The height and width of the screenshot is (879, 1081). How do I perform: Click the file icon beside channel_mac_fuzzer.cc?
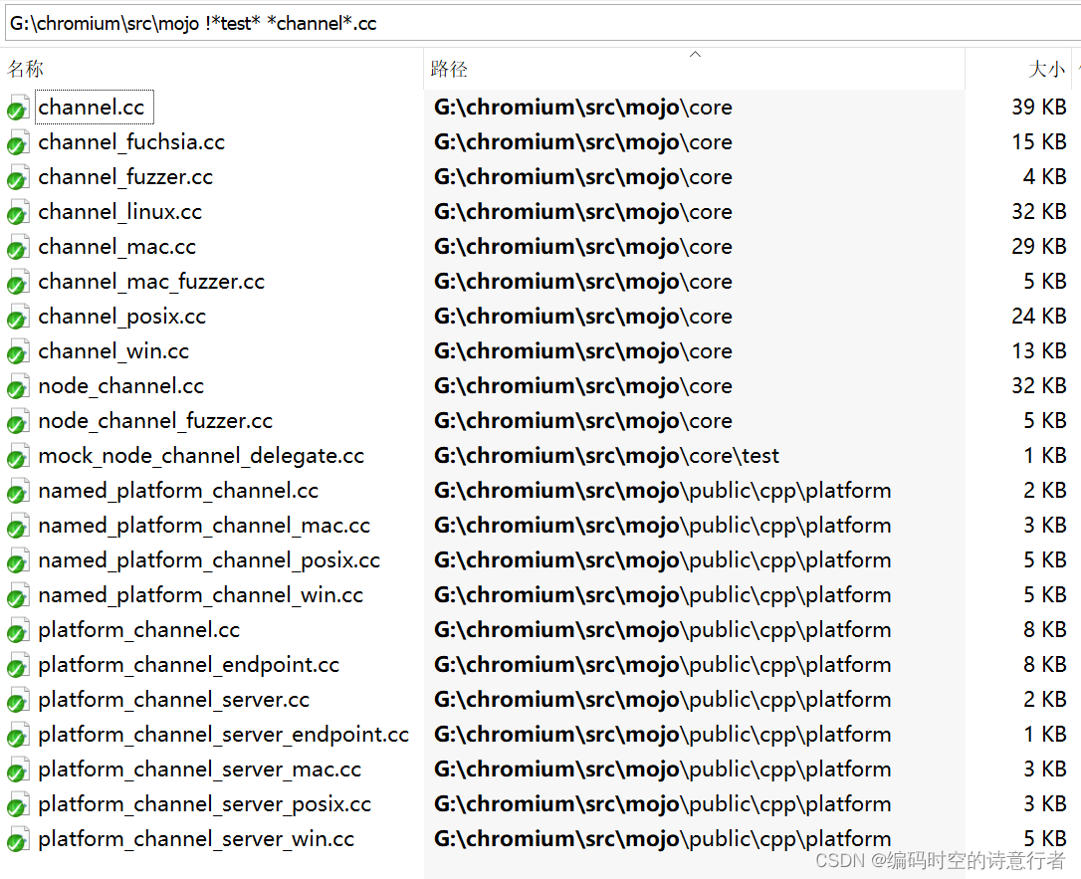(x=18, y=283)
